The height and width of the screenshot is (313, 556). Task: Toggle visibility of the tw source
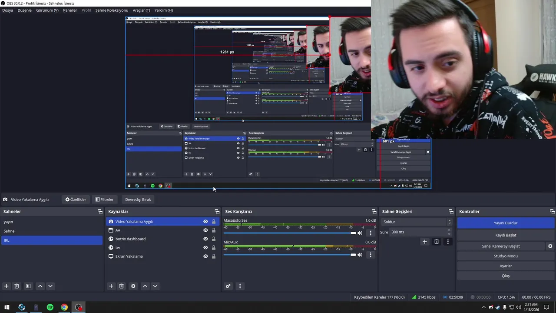205,248
